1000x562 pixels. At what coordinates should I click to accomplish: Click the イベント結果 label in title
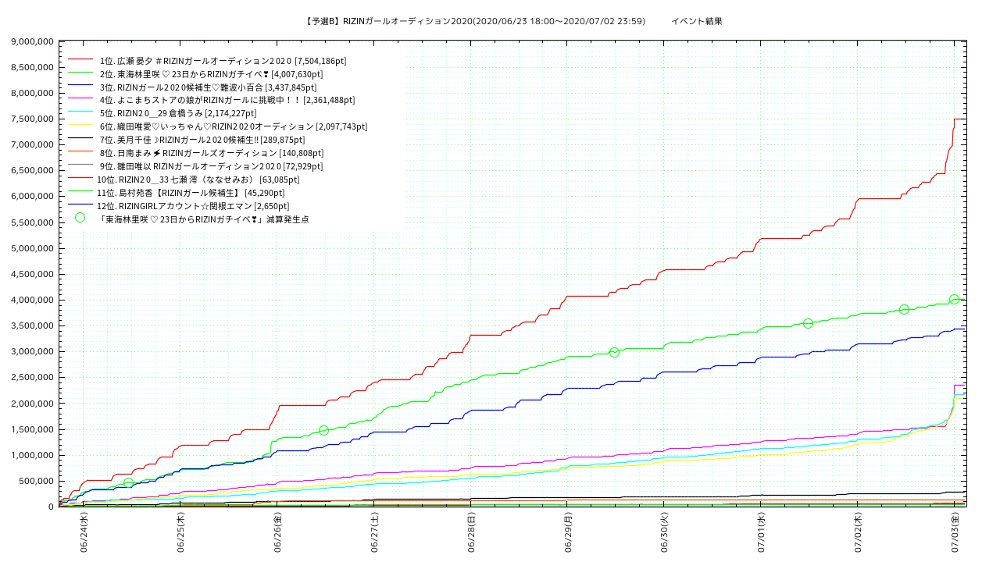coord(697,21)
